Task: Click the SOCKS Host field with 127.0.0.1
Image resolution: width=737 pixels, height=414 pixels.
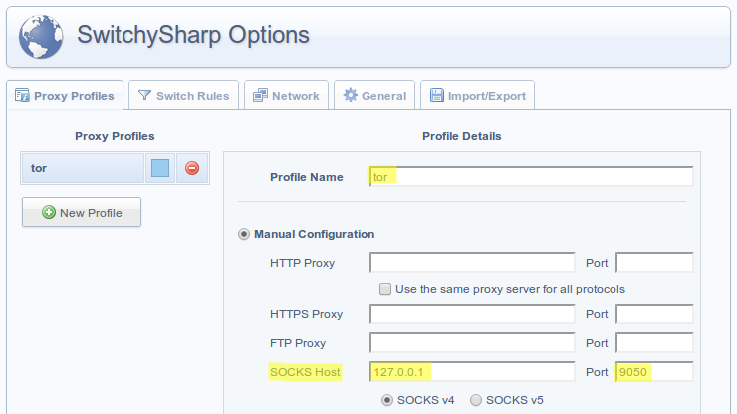Action: pos(472,372)
